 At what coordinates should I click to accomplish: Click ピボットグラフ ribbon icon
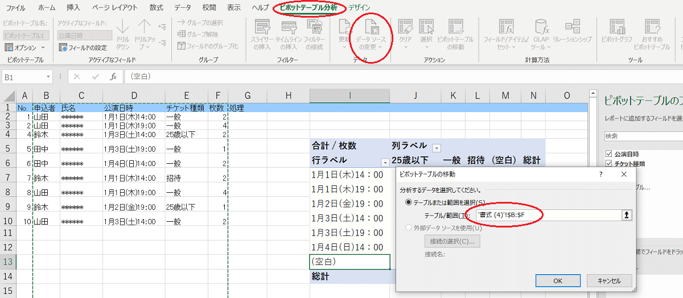618,26
